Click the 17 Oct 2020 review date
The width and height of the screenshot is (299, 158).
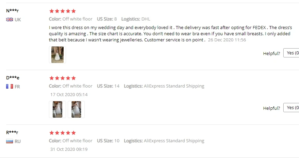click(69, 95)
